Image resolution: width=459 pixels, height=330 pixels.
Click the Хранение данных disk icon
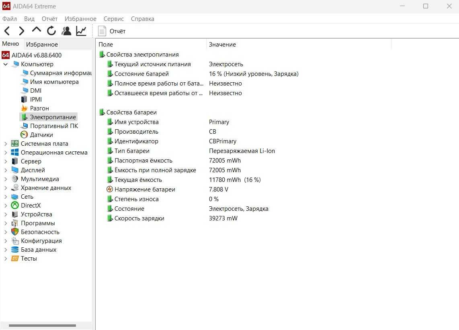tap(15, 187)
